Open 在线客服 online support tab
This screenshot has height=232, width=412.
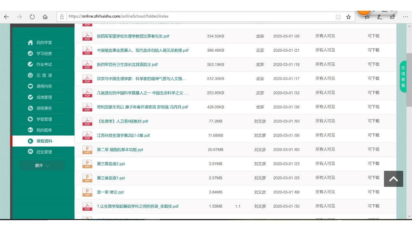point(403,76)
